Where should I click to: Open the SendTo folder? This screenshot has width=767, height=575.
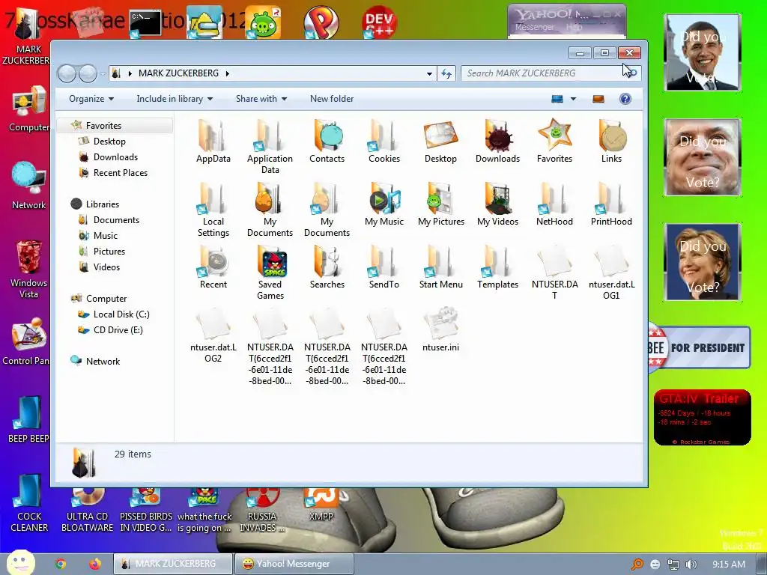coord(384,267)
